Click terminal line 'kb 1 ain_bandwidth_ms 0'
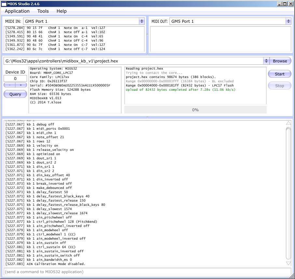Image resolution: width=295 pixels, height=279 pixels. point(39,260)
